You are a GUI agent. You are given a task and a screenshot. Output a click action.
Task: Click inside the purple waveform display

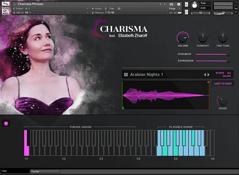point(166,95)
